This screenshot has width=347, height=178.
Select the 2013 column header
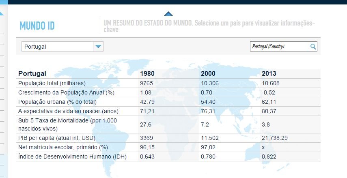(x=269, y=73)
